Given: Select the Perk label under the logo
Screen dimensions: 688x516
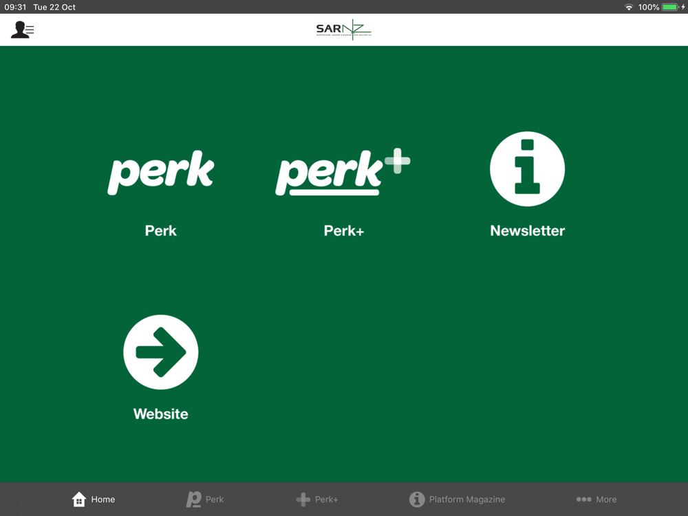Looking at the screenshot, I should click(x=160, y=230).
